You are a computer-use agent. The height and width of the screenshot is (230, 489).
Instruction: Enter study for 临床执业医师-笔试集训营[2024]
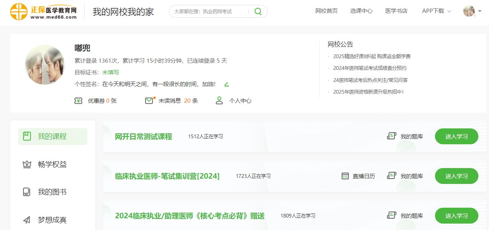pyautogui.click(x=457, y=176)
